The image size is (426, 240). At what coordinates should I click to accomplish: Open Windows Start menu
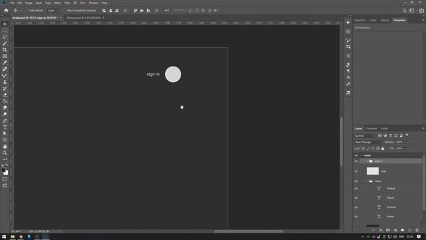coord(4,237)
